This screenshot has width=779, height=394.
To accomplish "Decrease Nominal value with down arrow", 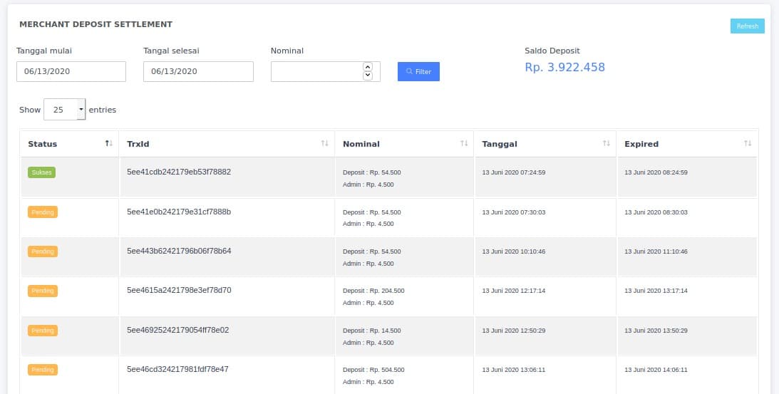I will coord(368,76).
